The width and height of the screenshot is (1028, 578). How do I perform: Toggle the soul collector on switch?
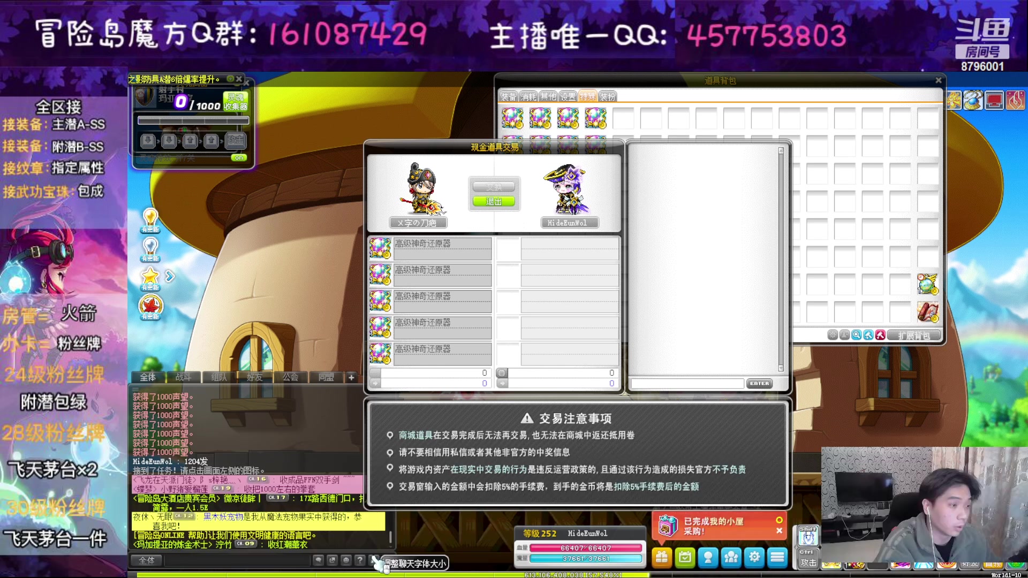239,157
